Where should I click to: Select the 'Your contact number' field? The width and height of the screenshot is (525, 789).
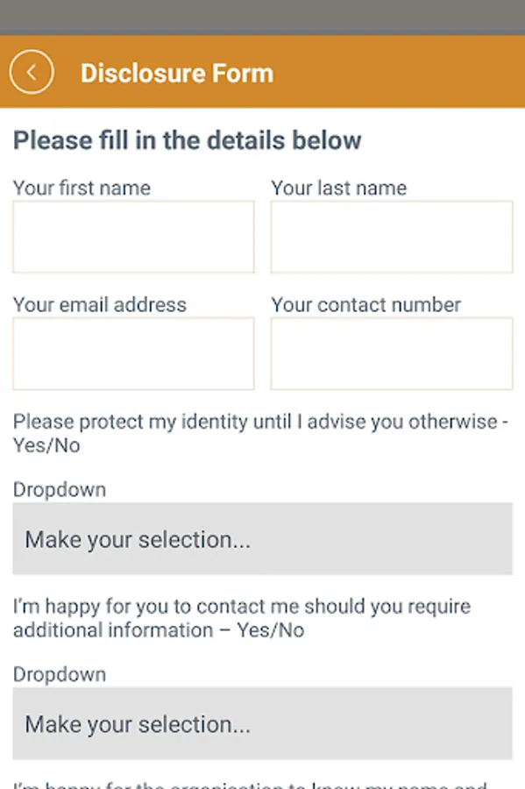click(391, 353)
